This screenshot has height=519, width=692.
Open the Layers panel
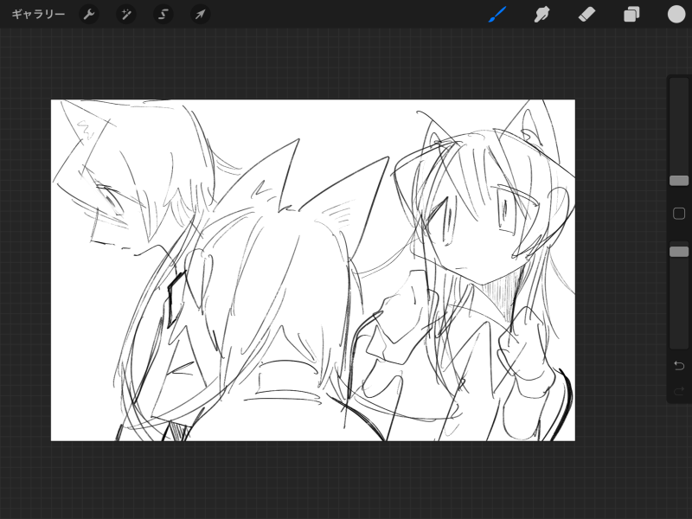coord(631,14)
